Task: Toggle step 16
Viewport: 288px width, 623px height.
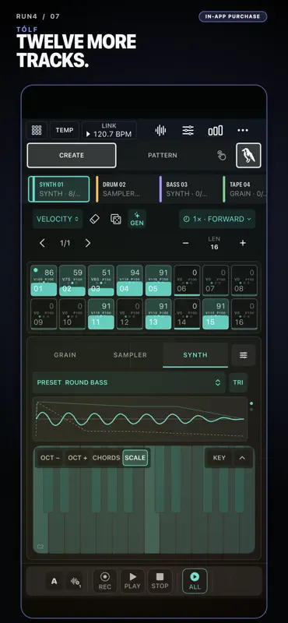Action: point(244,315)
